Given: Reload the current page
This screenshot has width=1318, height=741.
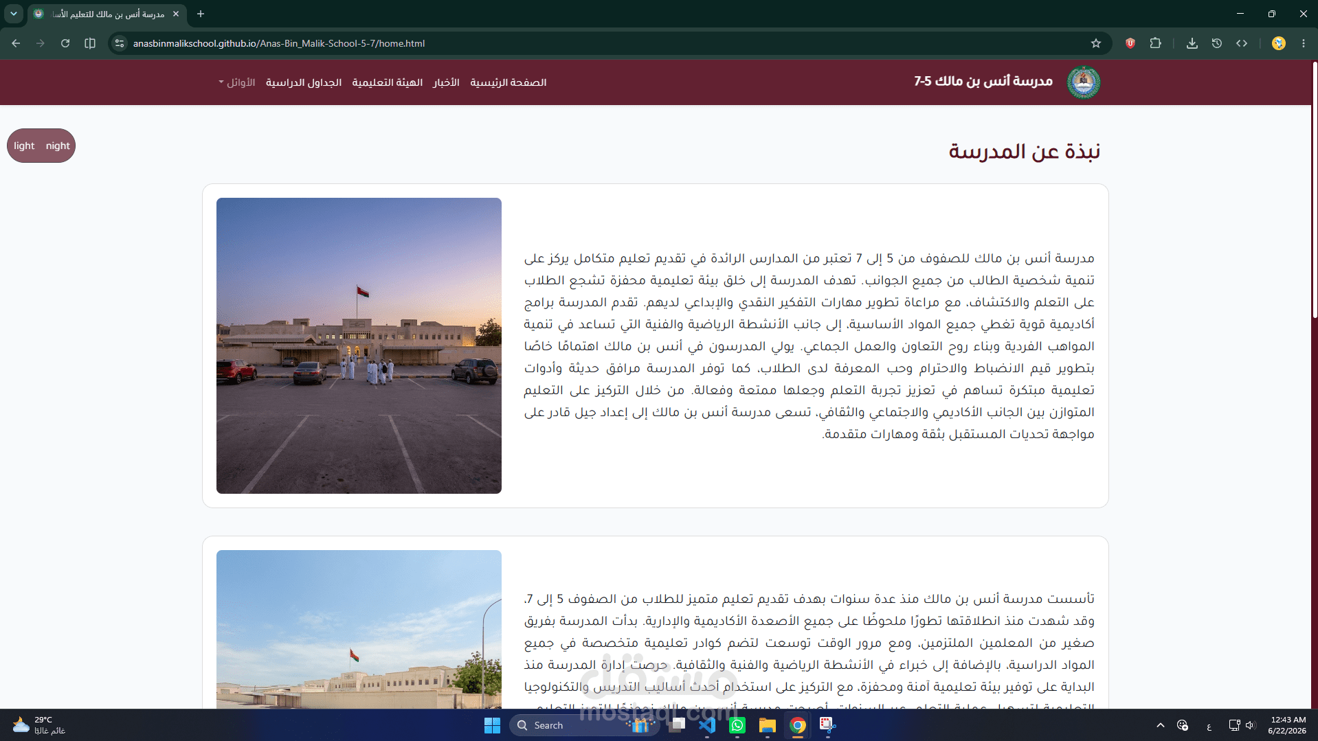Looking at the screenshot, I should click(x=65, y=43).
